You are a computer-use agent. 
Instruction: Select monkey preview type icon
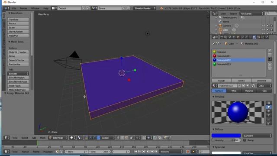(269, 115)
